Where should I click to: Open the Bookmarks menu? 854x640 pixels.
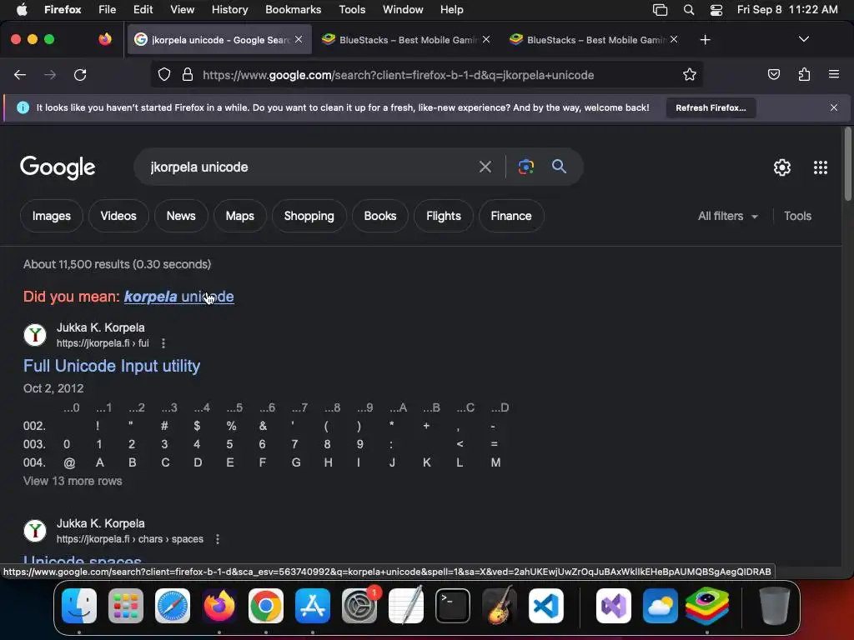pyautogui.click(x=293, y=9)
